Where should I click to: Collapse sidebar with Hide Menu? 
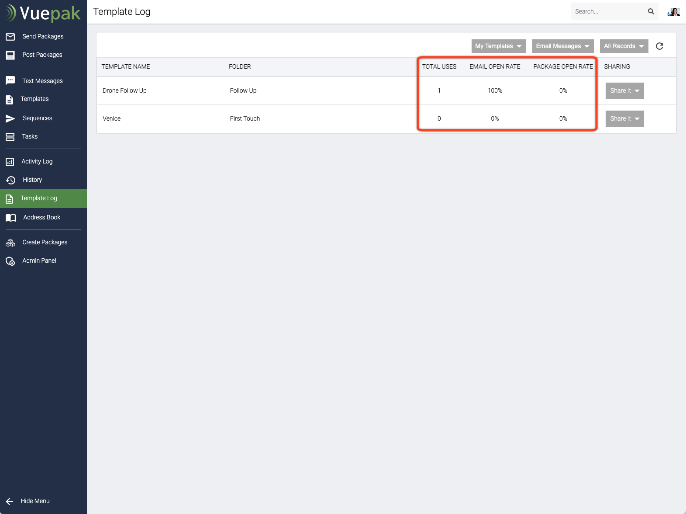(x=34, y=501)
